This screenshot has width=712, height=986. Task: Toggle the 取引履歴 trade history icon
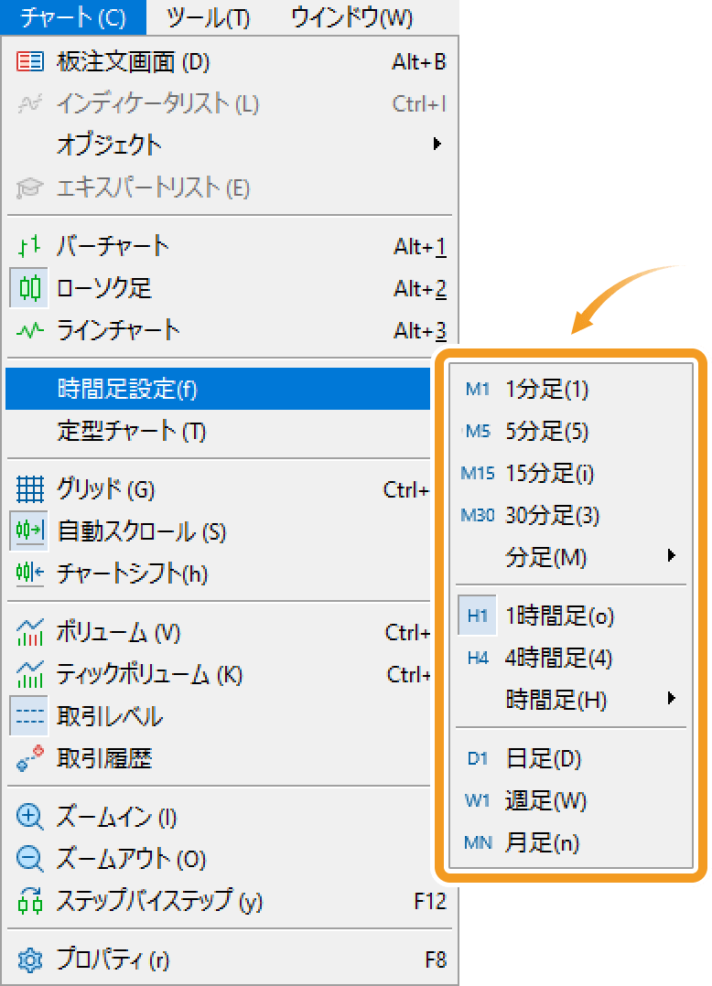[29, 757]
